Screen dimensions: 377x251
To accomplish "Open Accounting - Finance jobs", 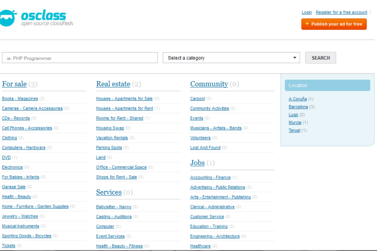I will pyautogui.click(x=210, y=178).
